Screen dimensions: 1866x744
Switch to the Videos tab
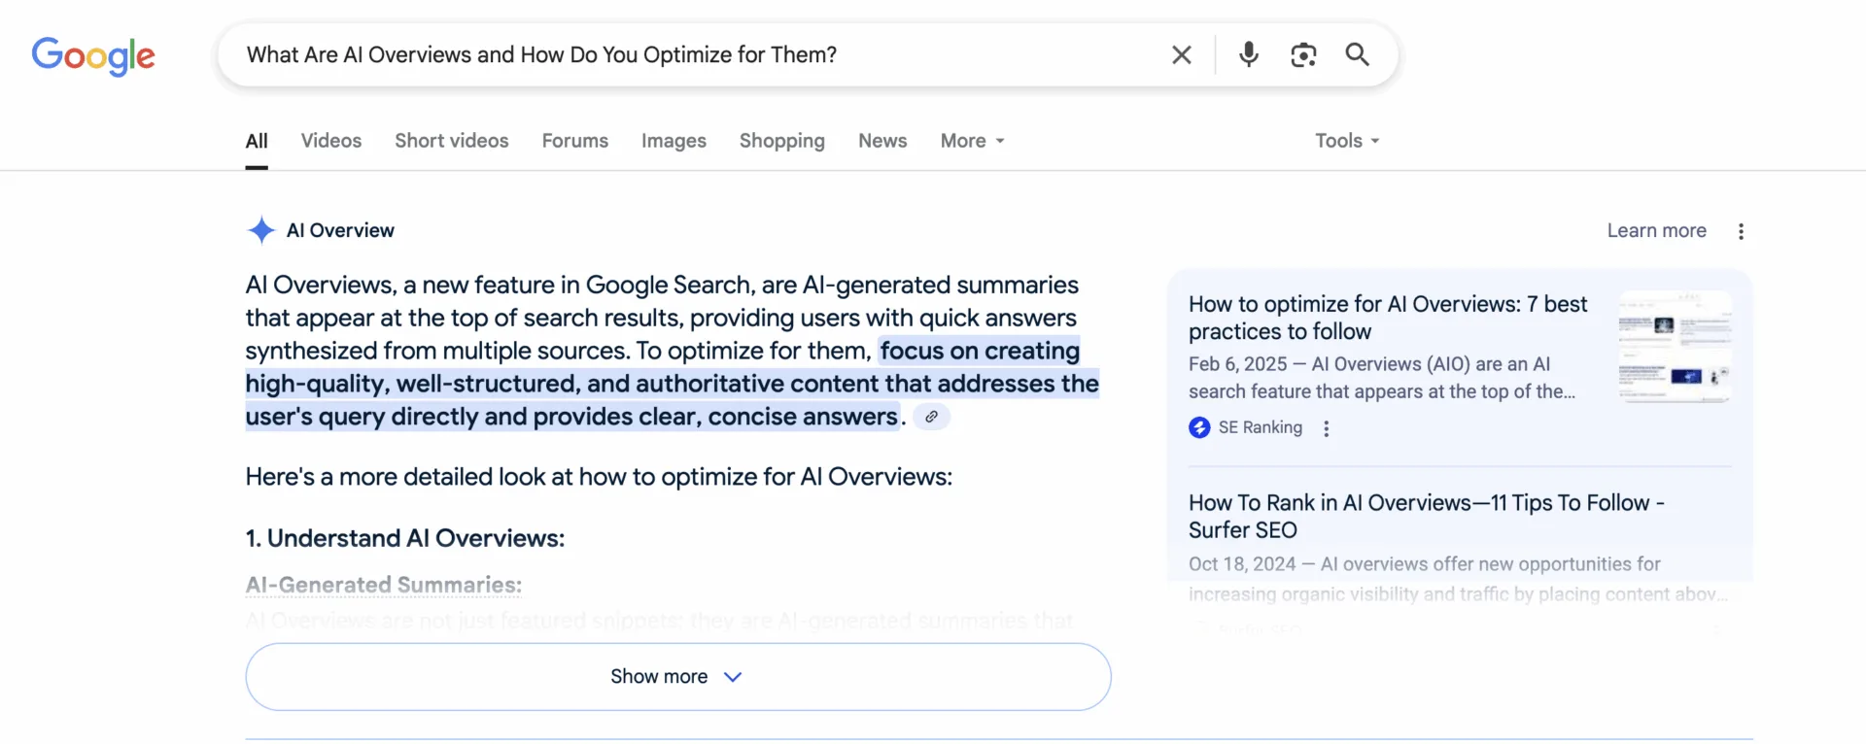coord(331,141)
